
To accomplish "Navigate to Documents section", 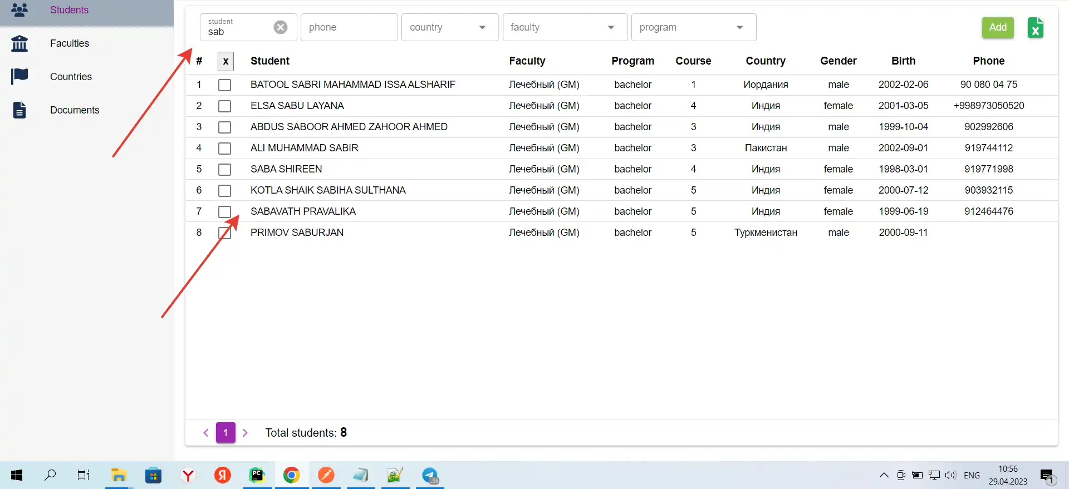I will pos(75,110).
